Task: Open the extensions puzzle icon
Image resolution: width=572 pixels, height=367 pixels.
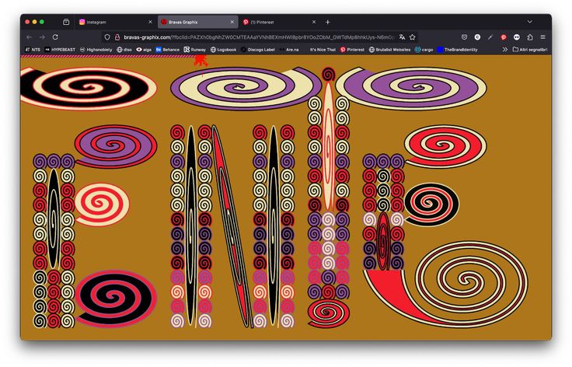Action: tap(530, 37)
